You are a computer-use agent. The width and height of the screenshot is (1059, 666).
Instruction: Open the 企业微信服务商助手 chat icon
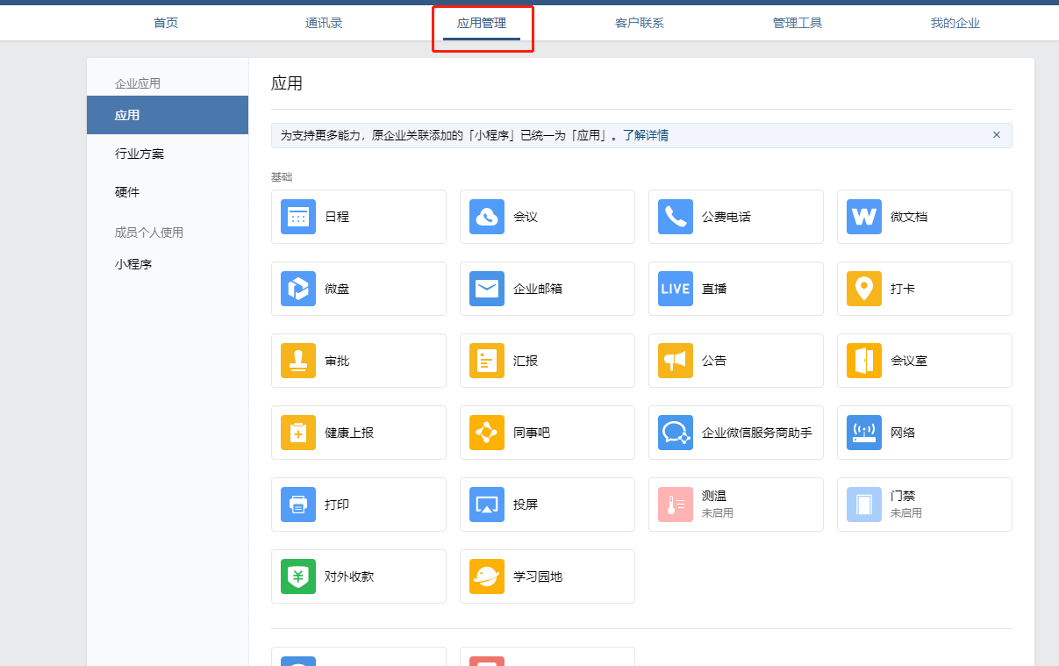coord(676,433)
